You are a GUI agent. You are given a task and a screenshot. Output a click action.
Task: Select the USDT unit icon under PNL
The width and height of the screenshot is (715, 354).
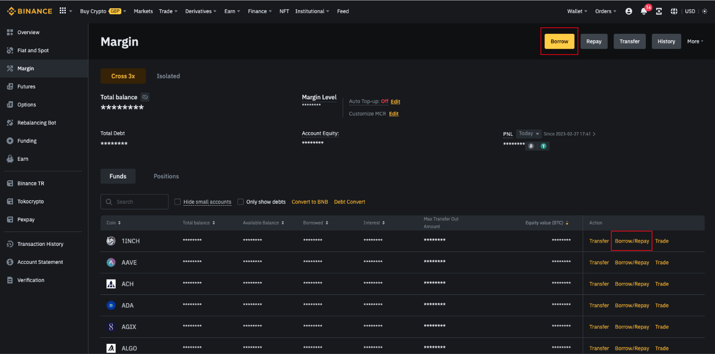tap(544, 146)
